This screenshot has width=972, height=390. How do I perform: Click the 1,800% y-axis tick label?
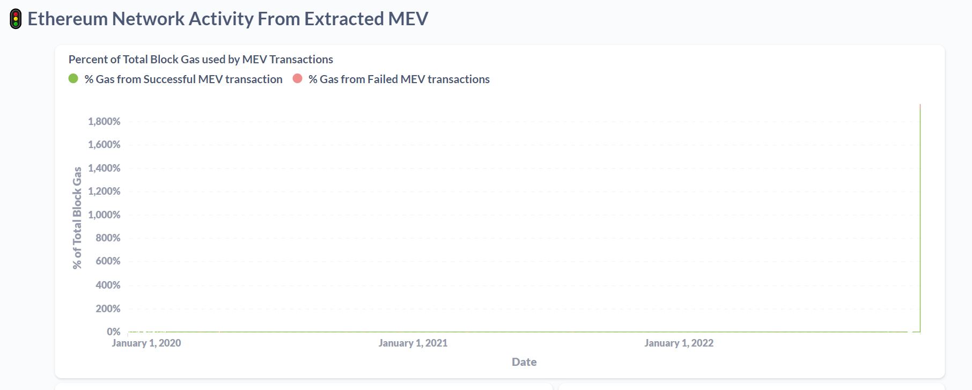(x=104, y=121)
